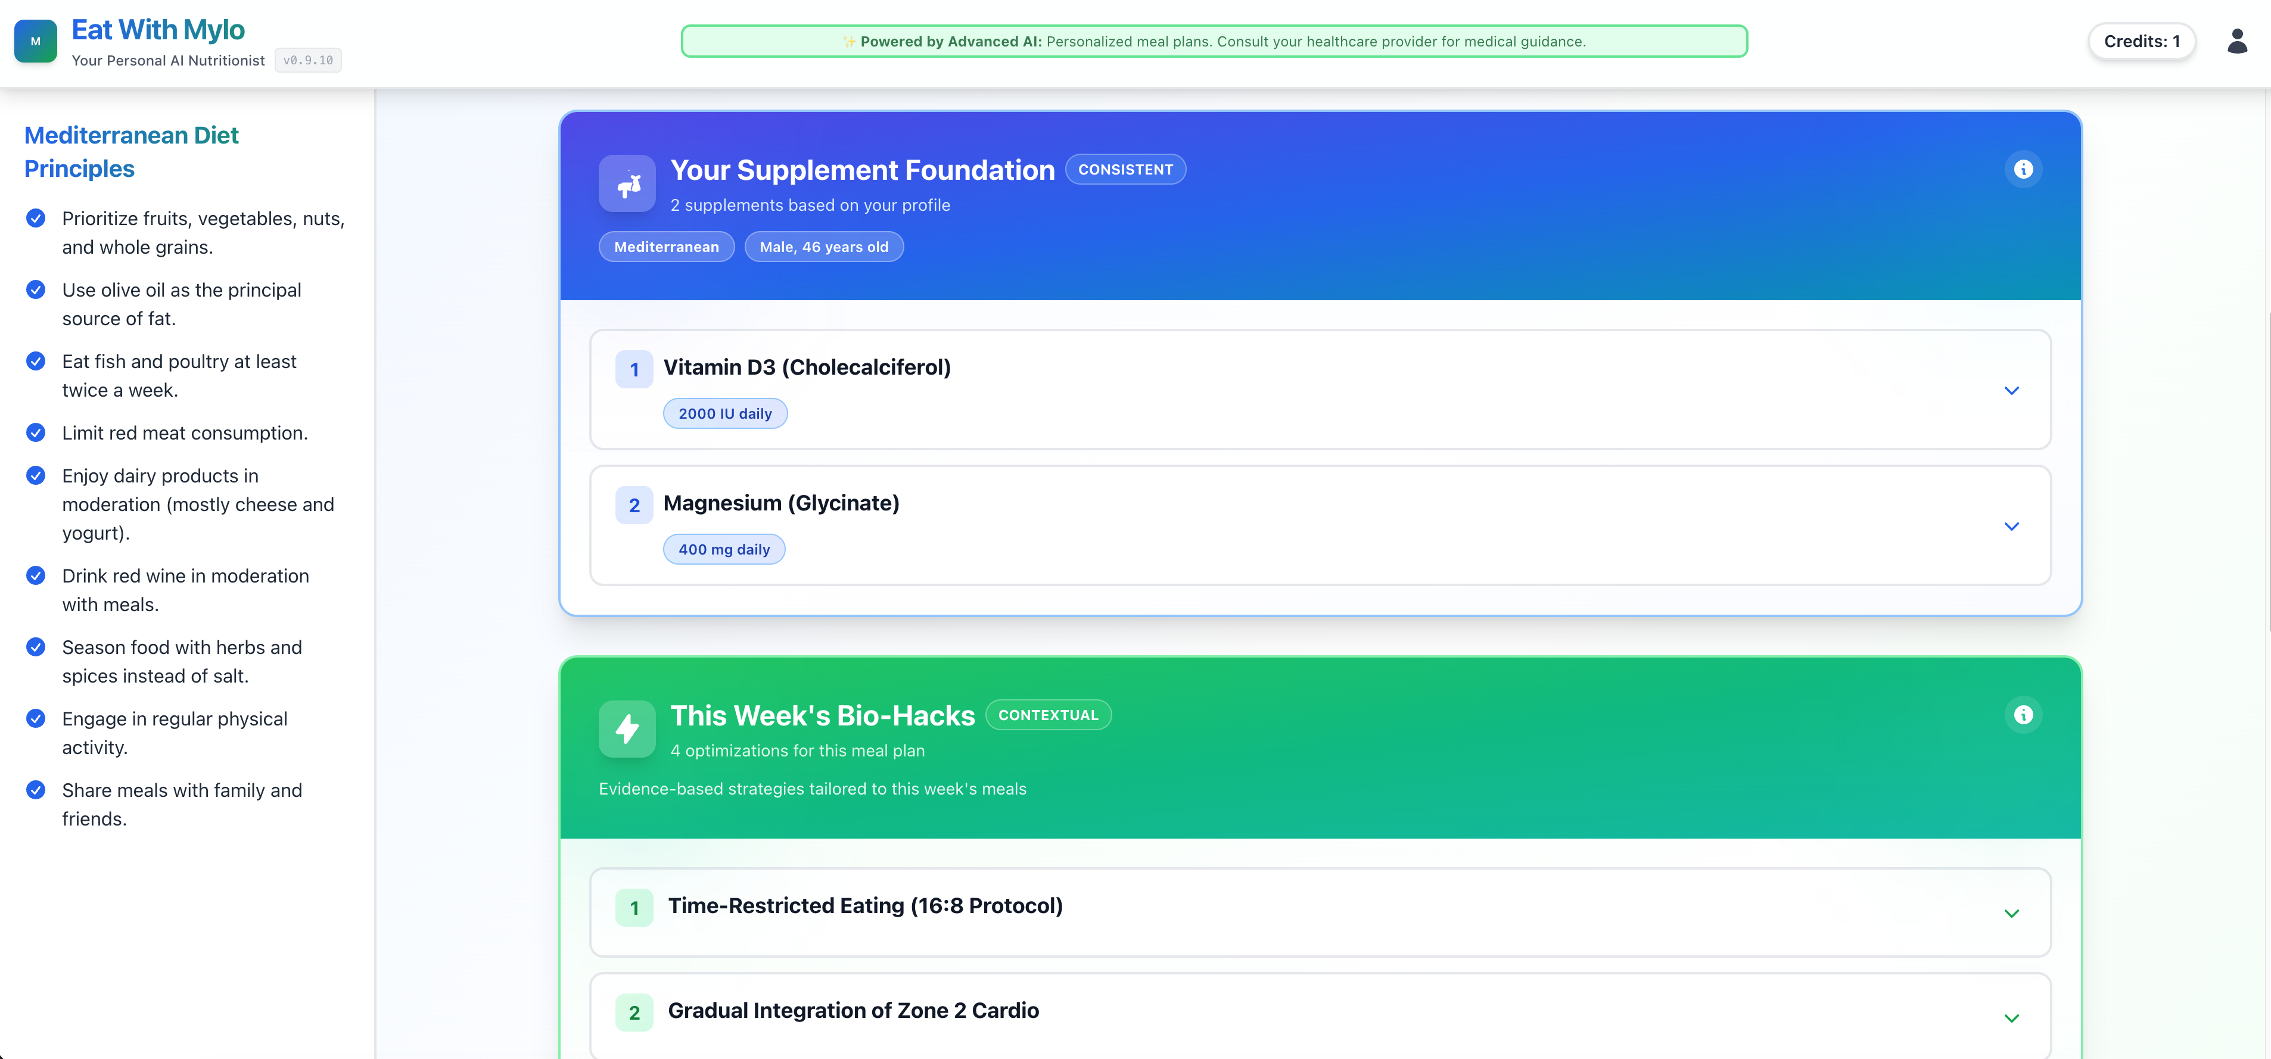Open the info icon on Supplement Foundation card
Screen dimensions: 2271x1059
pyautogui.click(x=2024, y=169)
